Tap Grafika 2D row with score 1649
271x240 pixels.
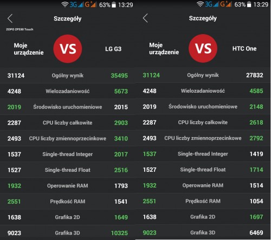68,217
